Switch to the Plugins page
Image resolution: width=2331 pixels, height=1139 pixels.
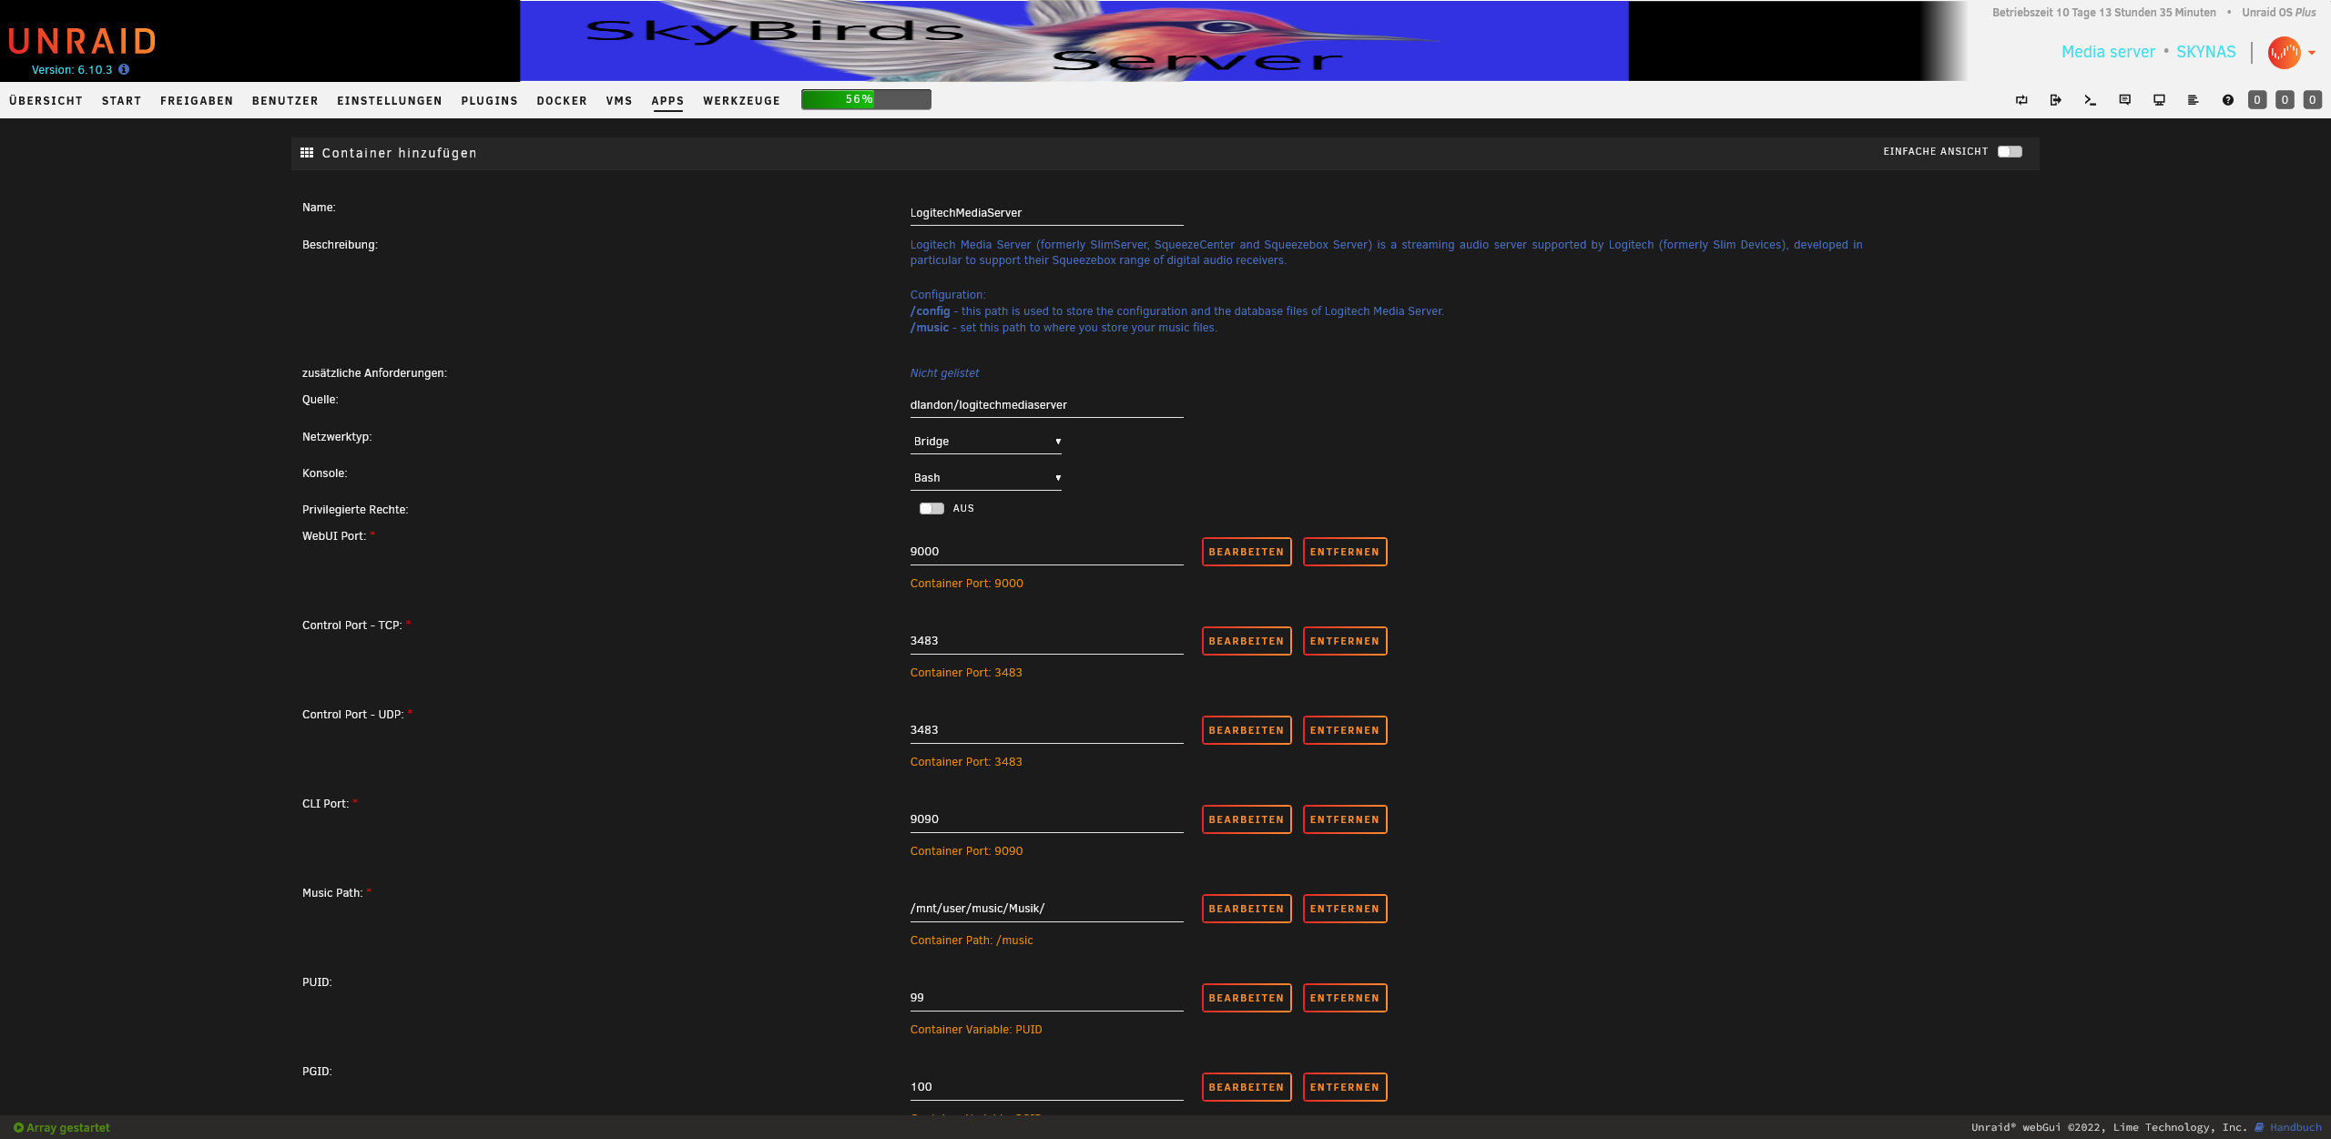[x=489, y=101]
